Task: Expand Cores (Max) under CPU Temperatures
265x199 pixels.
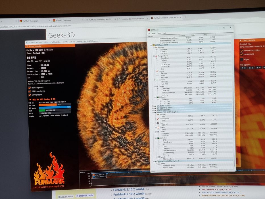Action: tap(157, 58)
